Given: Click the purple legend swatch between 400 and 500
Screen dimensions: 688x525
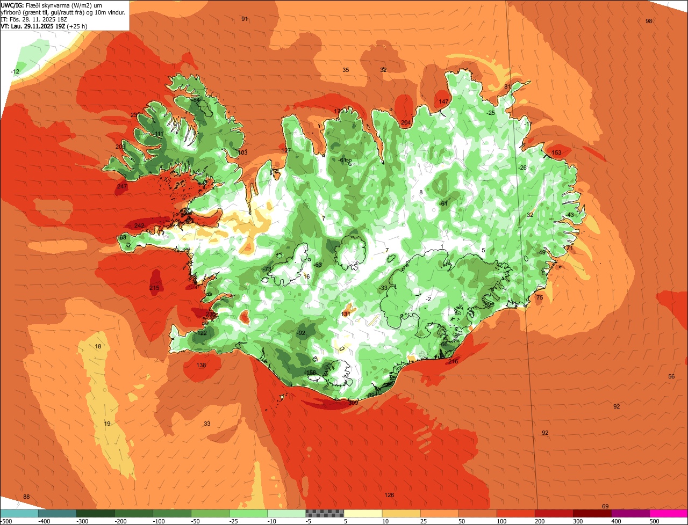Looking at the screenshot, I should click(x=630, y=513).
